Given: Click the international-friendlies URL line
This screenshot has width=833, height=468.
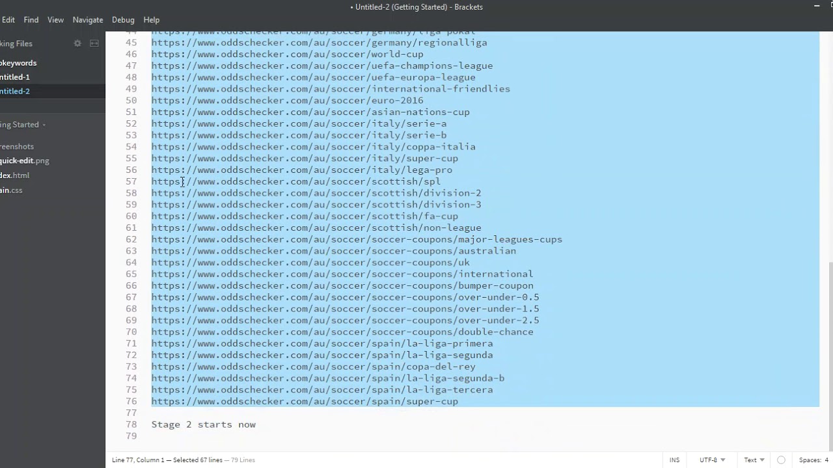Looking at the screenshot, I should click(331, 89).
